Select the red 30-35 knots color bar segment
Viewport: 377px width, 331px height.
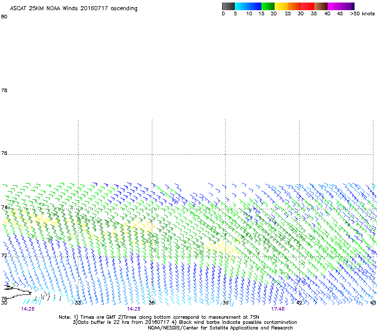(308, 6)
